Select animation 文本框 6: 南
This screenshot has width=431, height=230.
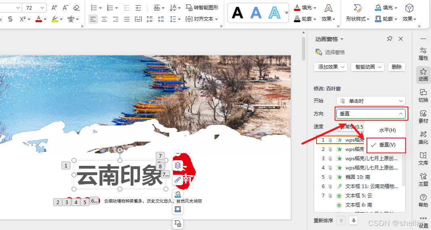pyautogui.click(x=360, y=205)
